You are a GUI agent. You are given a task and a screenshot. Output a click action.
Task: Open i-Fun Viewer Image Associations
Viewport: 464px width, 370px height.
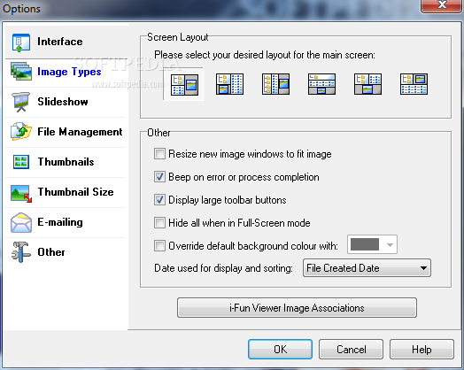click(297, 308)
